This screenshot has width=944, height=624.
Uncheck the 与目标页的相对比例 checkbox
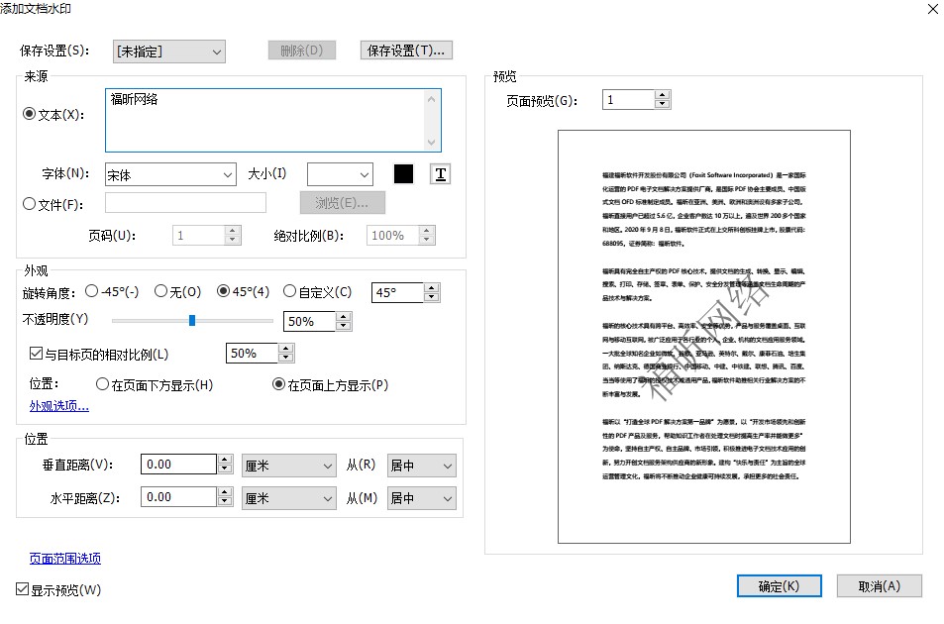tap(37, 354)
